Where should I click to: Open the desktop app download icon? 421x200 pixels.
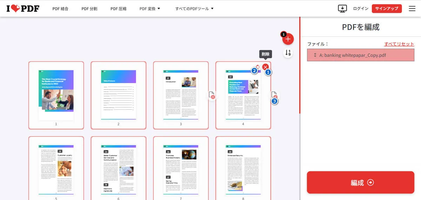point(342,8)
